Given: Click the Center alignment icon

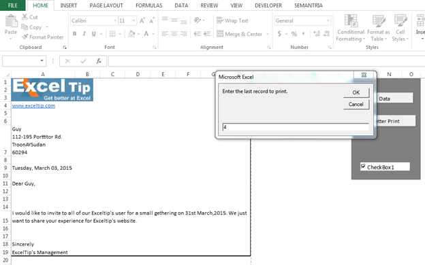Looking at the screenshot, I should [174, 34].
